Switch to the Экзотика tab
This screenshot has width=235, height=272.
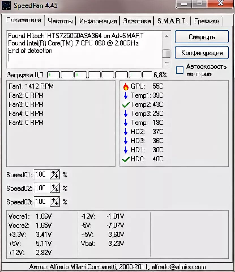click(x=137, y=21)
